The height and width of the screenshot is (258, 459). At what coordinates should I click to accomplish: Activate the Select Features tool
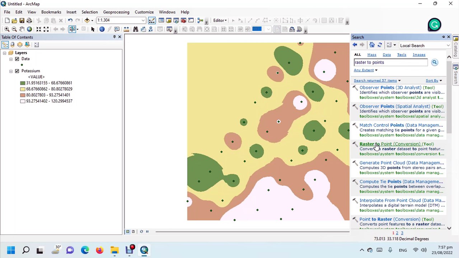72,29
